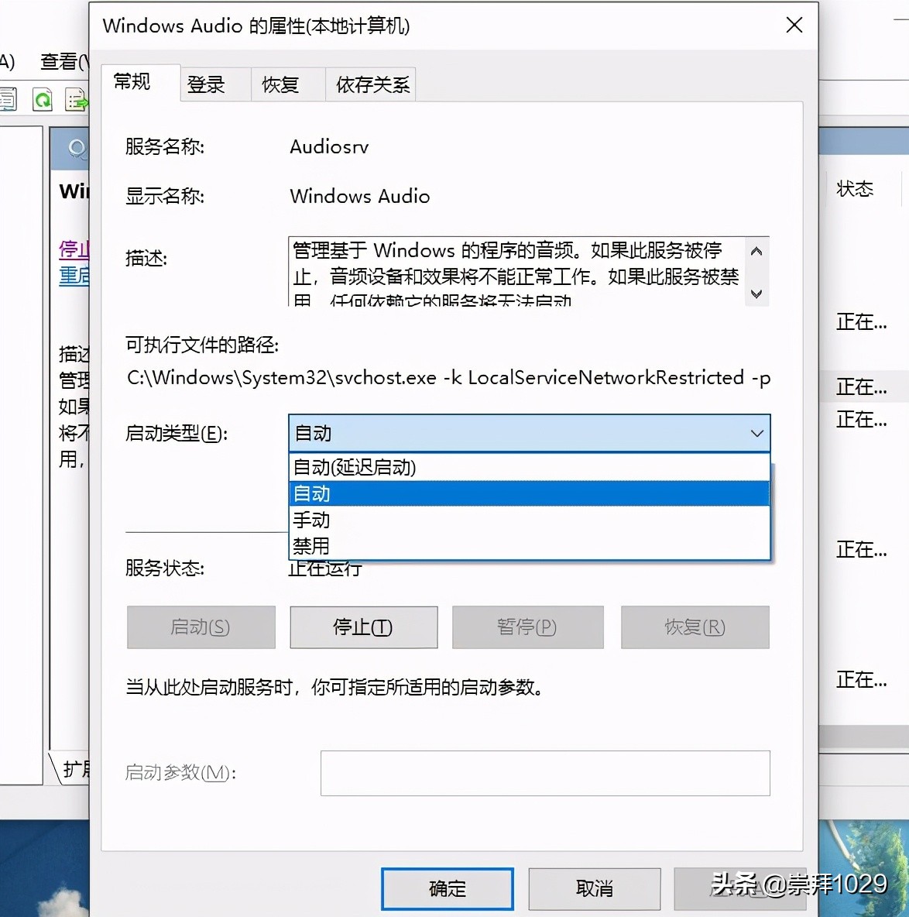This screenshot has height=917, width=909.
Task: Select 自动(延迟启动) startup type
Action: pyautogui.click(x=354, y=467)
